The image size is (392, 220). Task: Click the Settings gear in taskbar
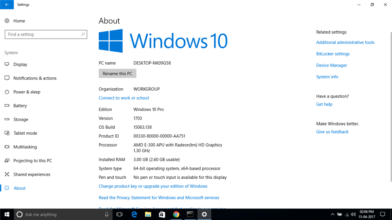tap(204, 214)
